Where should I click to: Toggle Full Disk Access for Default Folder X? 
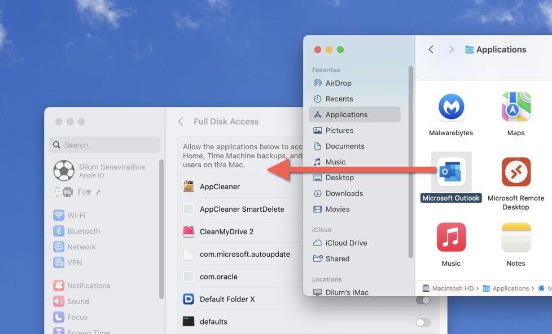tap(423, 300)
